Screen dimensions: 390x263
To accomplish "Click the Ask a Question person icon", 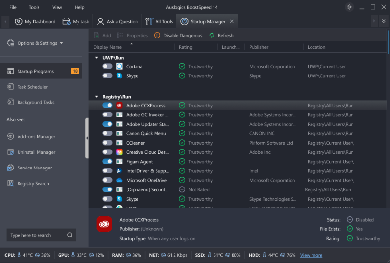I will pyautogui.click(x=100, y=21).
